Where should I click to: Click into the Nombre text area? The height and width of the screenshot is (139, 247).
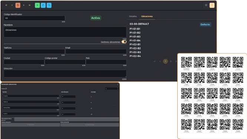point(65,32)
